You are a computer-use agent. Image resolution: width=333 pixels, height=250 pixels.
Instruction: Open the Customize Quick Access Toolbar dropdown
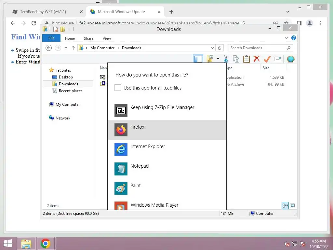[x=69, y=30]
